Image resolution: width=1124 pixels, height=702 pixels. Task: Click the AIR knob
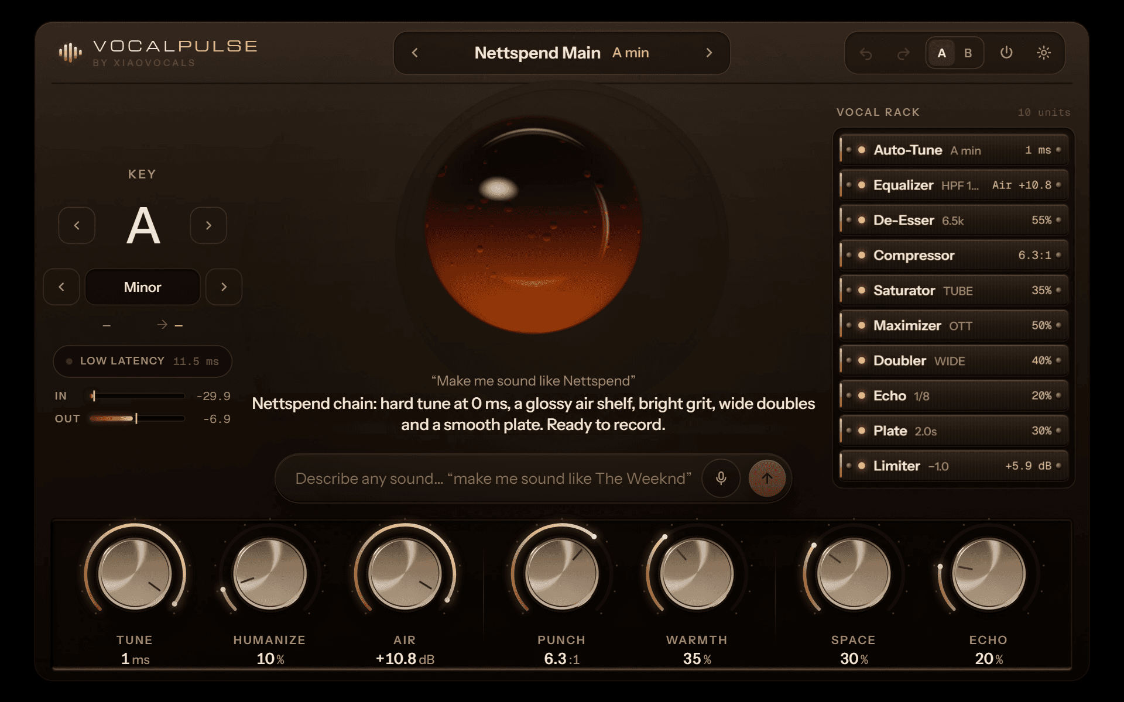point(405,573)
